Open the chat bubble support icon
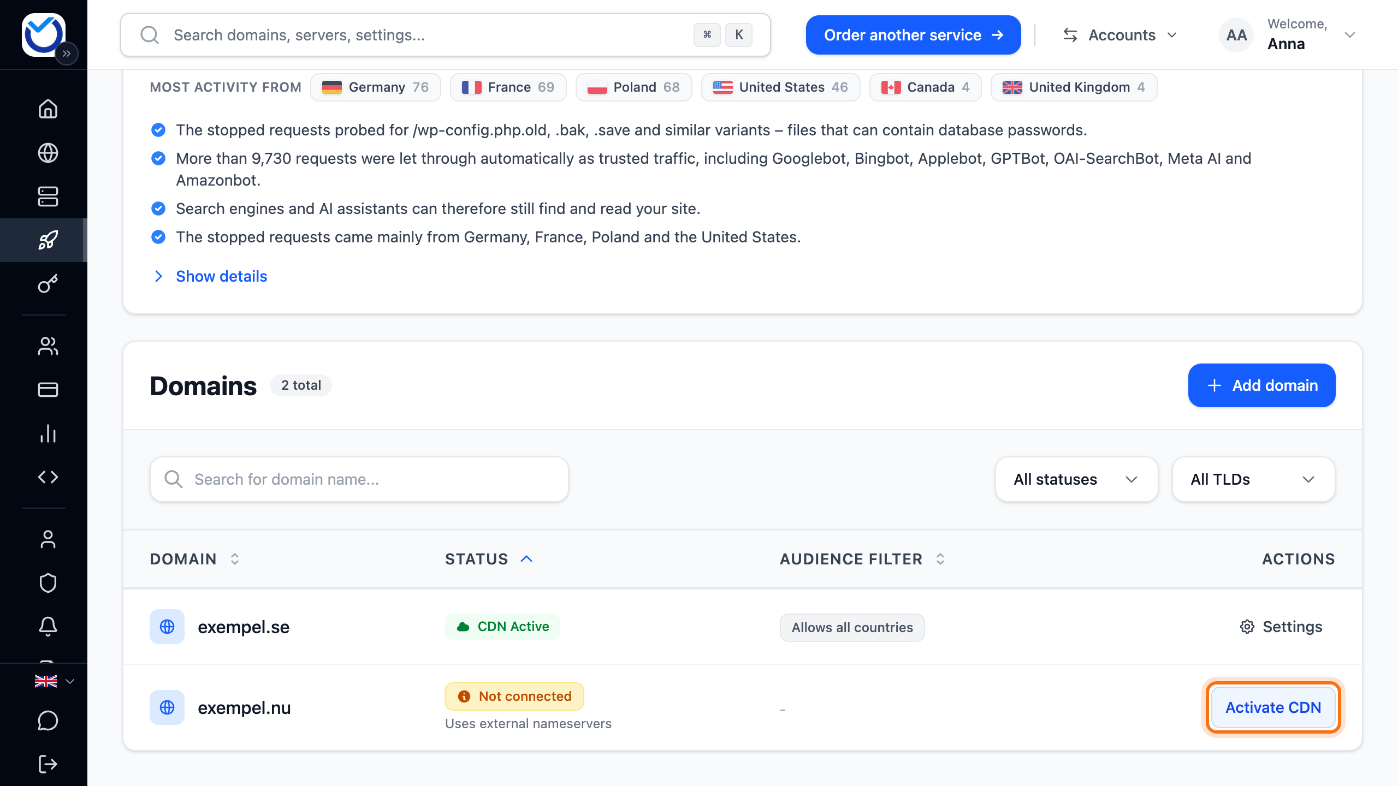Viewport: 1398px width, 786px height. pyautogui.click(x=48, y=720)
